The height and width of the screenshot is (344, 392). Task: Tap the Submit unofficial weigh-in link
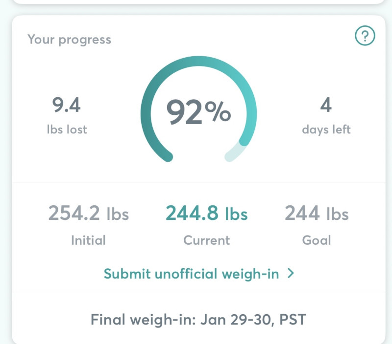pos(191,274)
